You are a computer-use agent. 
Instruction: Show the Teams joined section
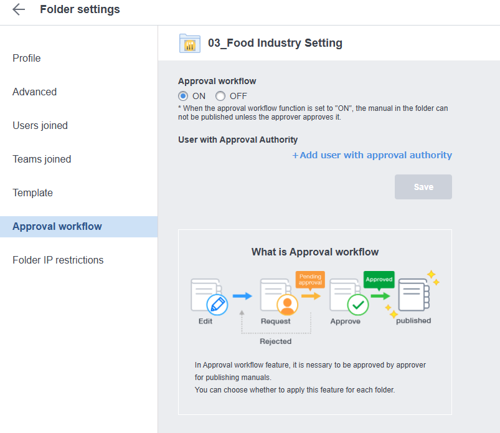(x=42, y=159)
